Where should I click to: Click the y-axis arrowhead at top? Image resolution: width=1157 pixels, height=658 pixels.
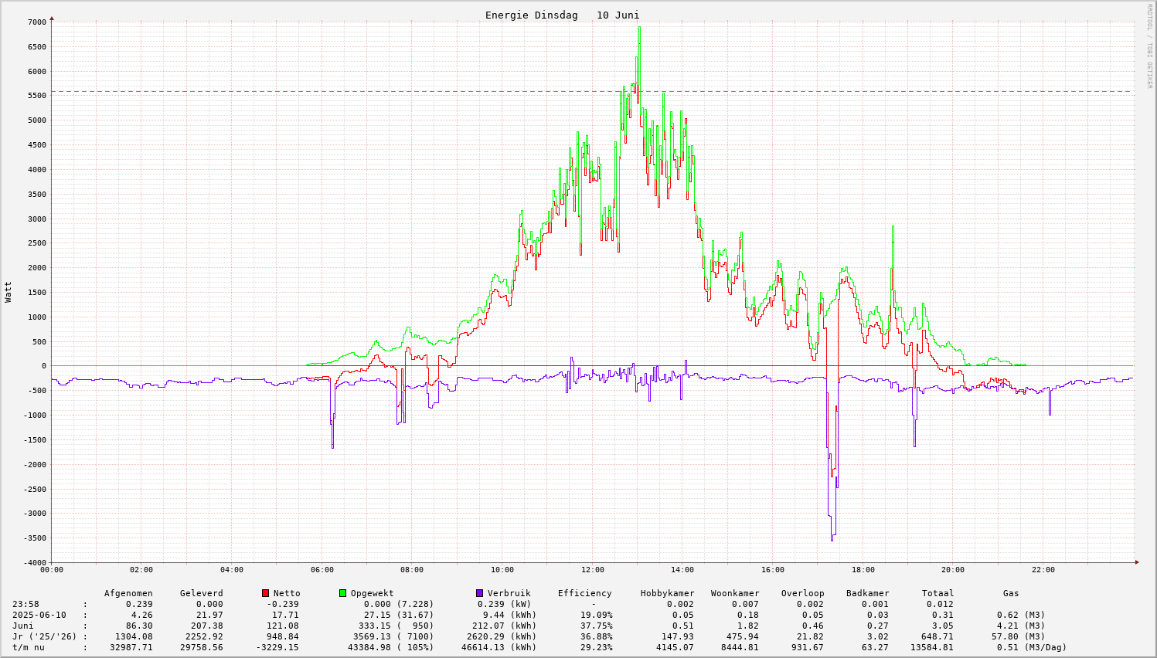pos(52,17)
